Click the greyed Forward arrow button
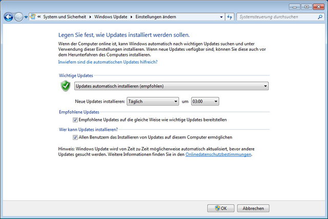The width and height of the screenshot is (328, 219). pos(18,17)
